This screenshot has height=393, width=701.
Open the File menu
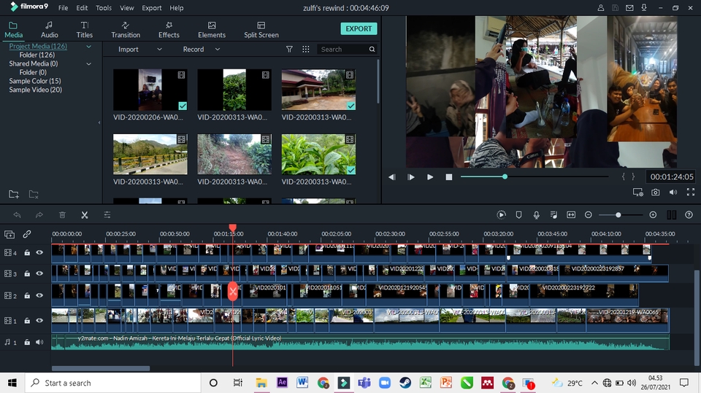63,7
